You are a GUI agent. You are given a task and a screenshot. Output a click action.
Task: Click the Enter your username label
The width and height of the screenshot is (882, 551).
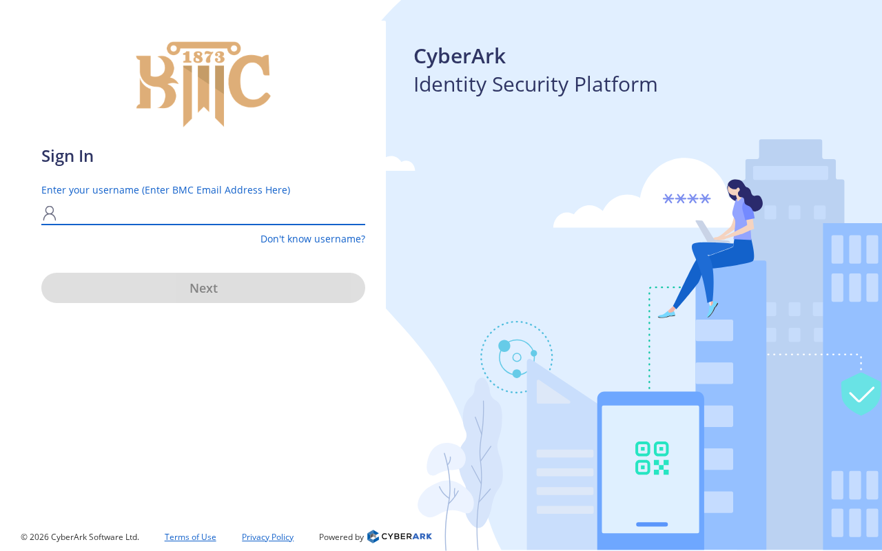click(x=165, y=190)
